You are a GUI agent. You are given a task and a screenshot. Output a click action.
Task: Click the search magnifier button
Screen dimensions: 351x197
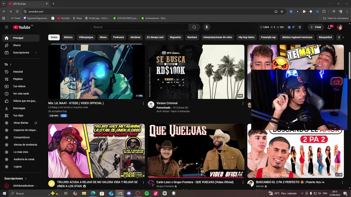pyautogui.click(x=194, y=27)
